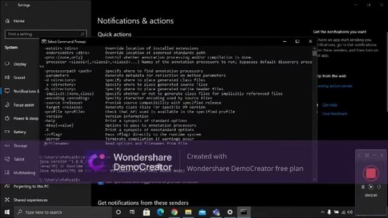388x218 pixels.
Task: Click the expand icon atop recorder widget
Action: pyautogui.click(x=367, y=155)
